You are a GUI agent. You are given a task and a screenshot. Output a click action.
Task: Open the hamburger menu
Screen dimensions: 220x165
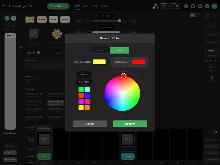(3, 6)
